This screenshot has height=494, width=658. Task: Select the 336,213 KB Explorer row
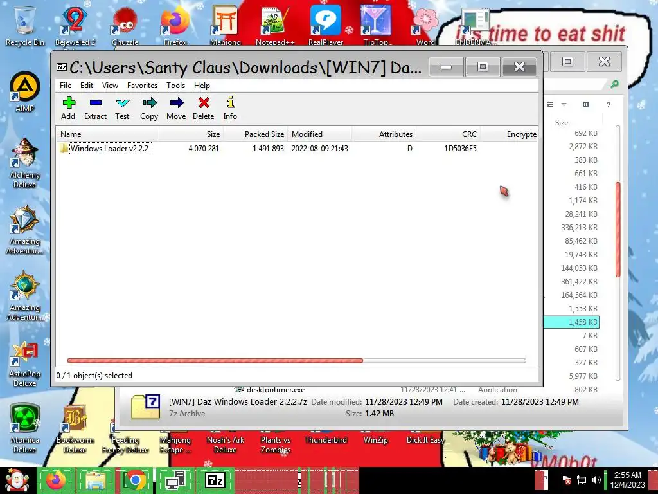tap(580, 228)
